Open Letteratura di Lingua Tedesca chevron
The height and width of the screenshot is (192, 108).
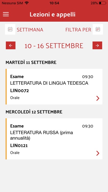pyautogui.click(x=98, y=98)
